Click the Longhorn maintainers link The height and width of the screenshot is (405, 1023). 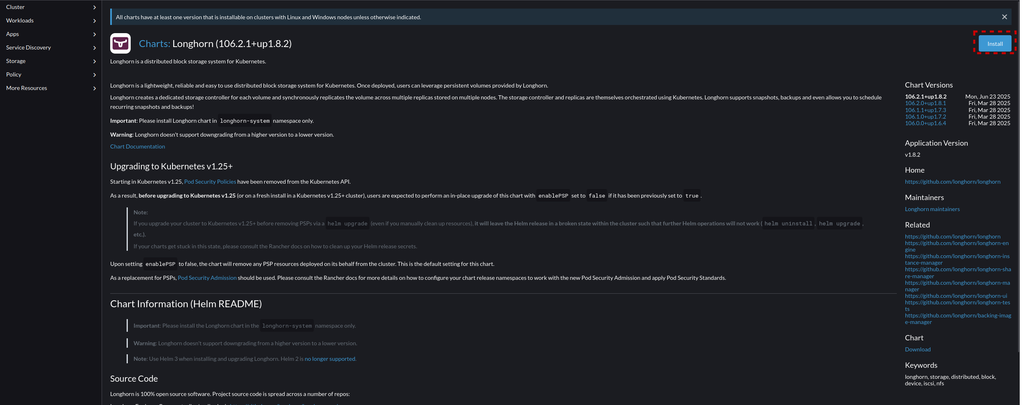[x=932, y=209]
